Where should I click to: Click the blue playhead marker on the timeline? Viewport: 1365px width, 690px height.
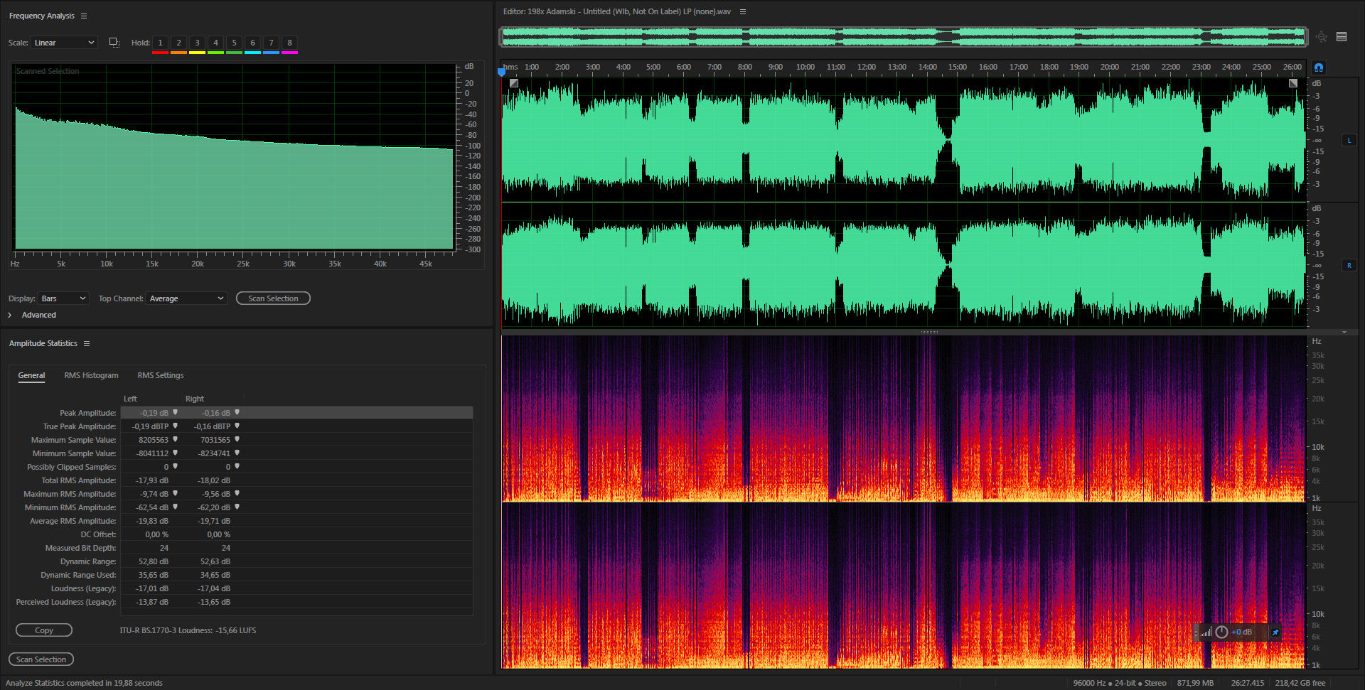pyautogui.click(x=501, y=71)
